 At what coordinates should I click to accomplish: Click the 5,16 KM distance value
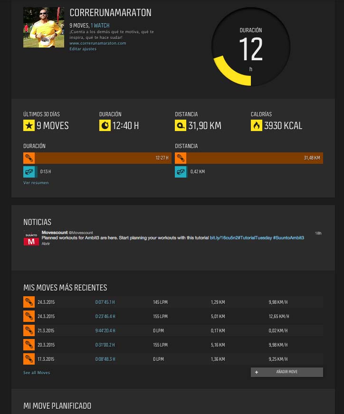point(218,345)
